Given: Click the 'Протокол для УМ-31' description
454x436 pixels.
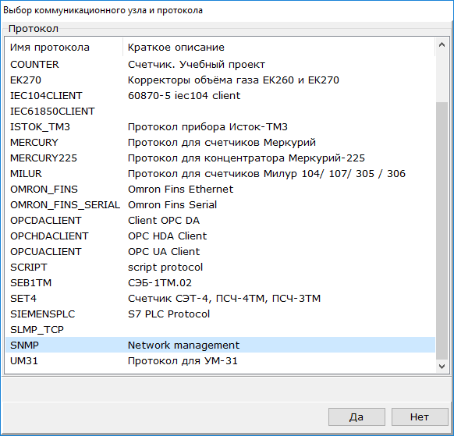Looking at the screenshot, I should pos(183,361).
